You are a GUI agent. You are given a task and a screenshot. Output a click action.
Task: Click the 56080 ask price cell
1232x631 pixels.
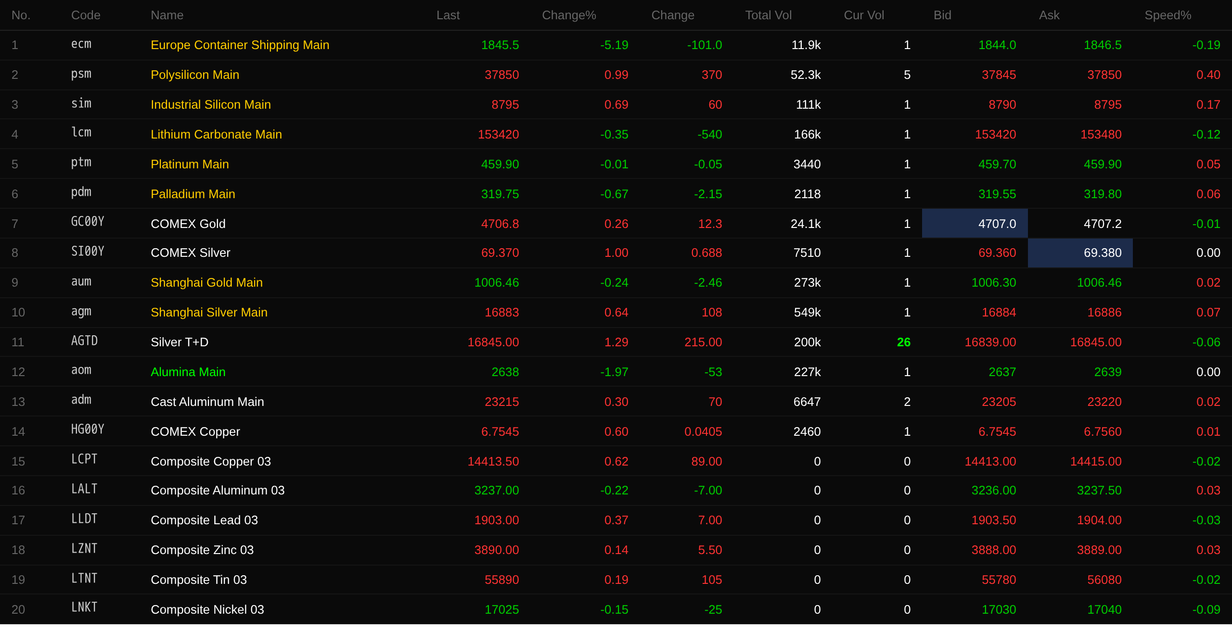click(x=1104, y=580)
